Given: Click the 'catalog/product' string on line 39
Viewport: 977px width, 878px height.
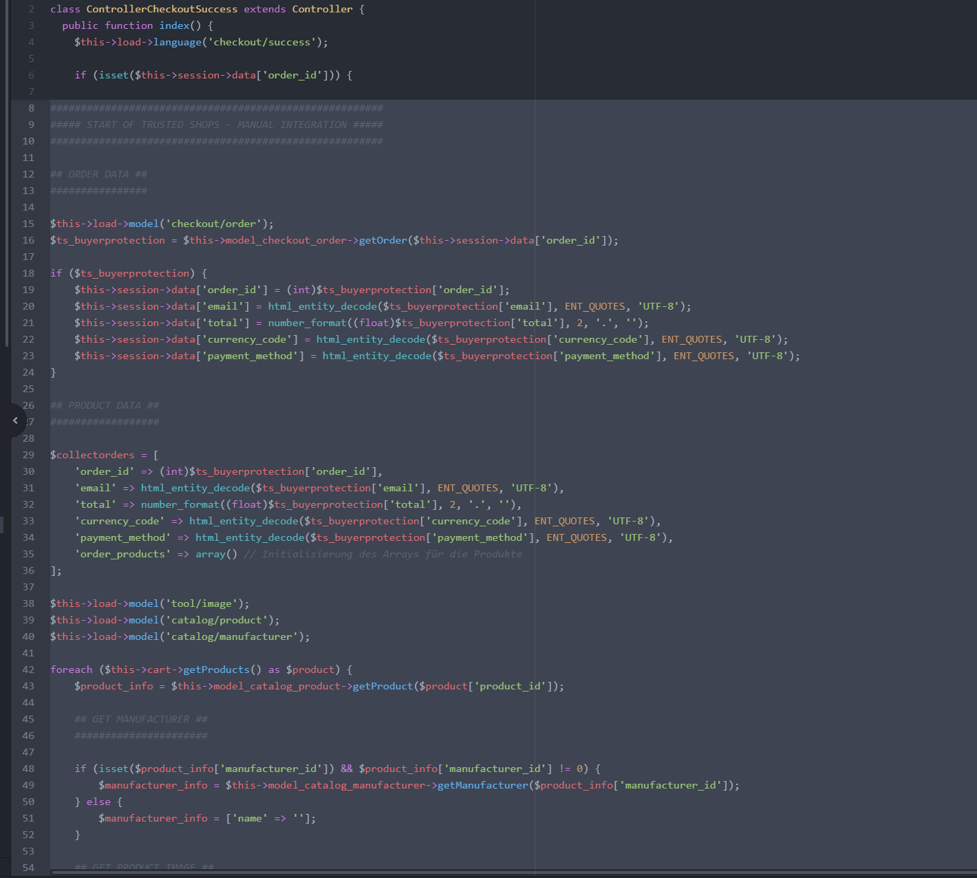Looking at the screenshot, I should [217, 620].
